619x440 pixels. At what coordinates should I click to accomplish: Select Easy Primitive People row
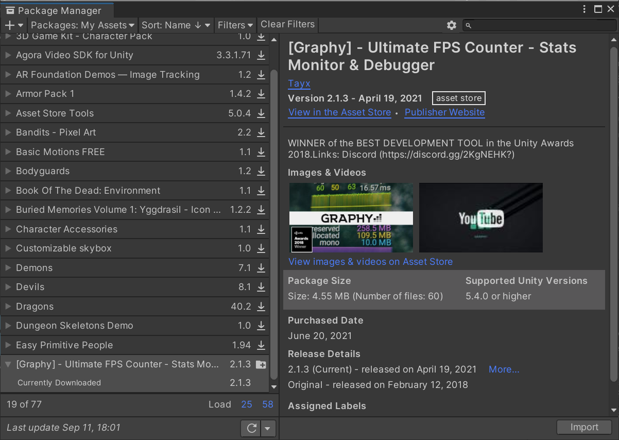(x=134, y=345)
